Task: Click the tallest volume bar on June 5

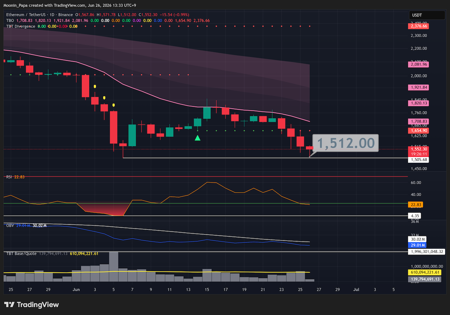Action: click(114, 267)
